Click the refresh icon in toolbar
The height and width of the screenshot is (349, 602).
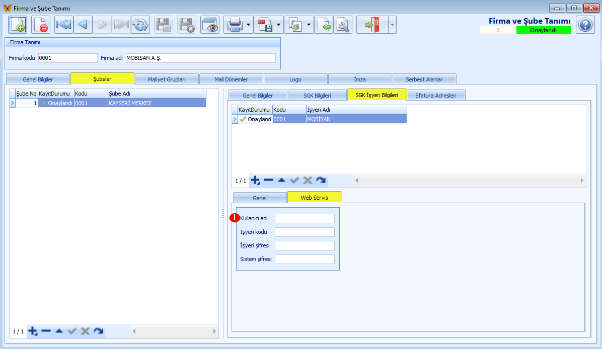coord(140,25)
